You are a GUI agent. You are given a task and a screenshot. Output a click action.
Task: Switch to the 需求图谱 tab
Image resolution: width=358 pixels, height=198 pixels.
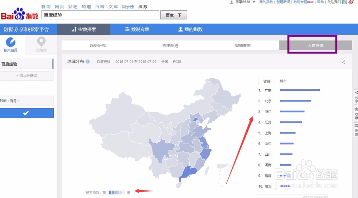click(x=170, y=46)
